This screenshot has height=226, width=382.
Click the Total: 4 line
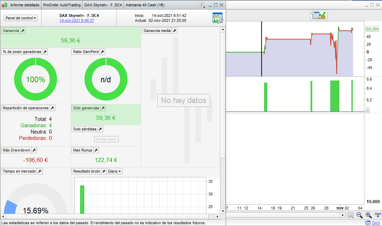43,119
